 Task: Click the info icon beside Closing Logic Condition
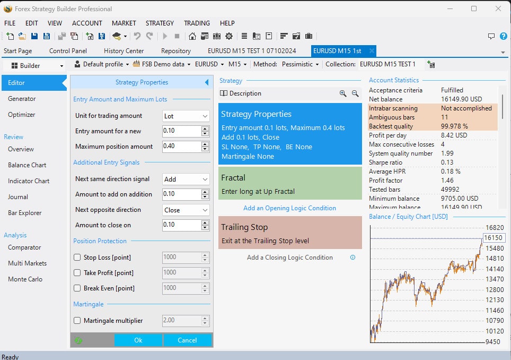coord(353,258)
